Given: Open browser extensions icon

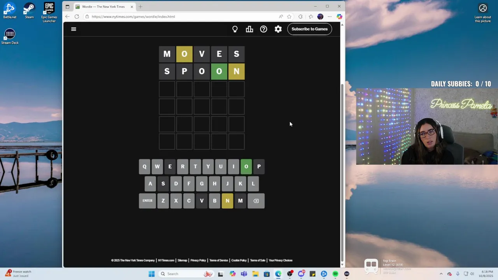Looking at the screenshot, I should pos(300,17).
